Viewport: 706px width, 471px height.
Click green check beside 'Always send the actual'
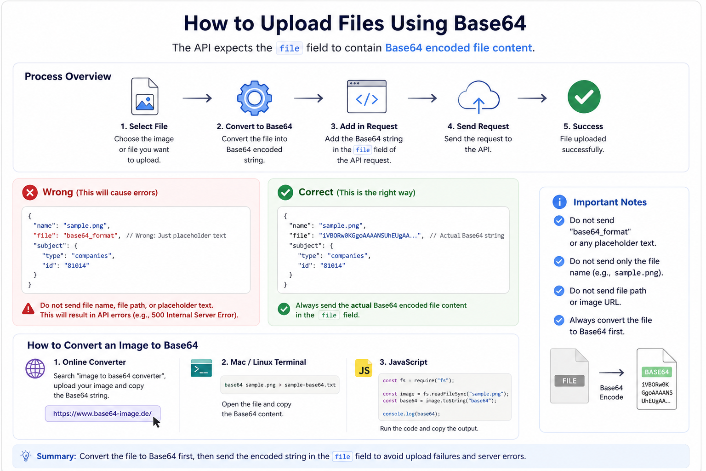(x=284, y=309)
